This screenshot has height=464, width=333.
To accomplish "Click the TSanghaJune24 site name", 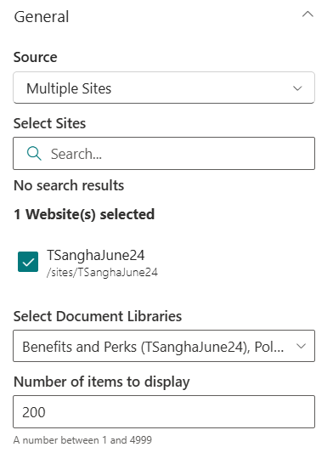I will coord(95,255).
